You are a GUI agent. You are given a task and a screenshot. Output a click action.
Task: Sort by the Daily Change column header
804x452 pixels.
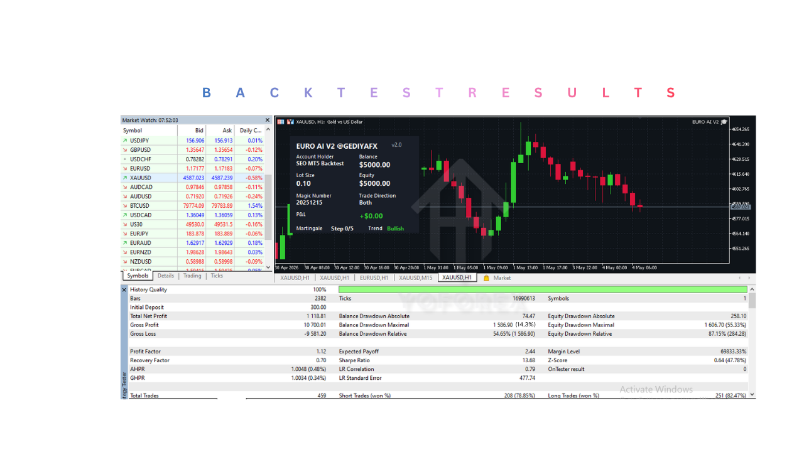(249, 131)
